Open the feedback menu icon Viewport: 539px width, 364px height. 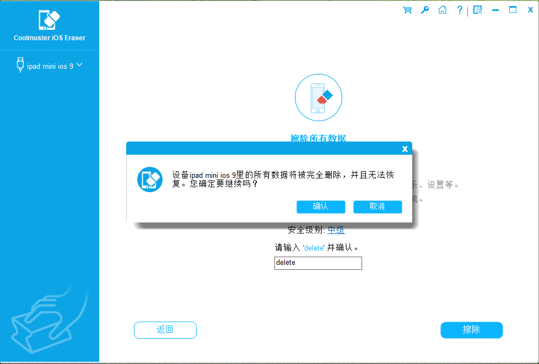[477, 10]
